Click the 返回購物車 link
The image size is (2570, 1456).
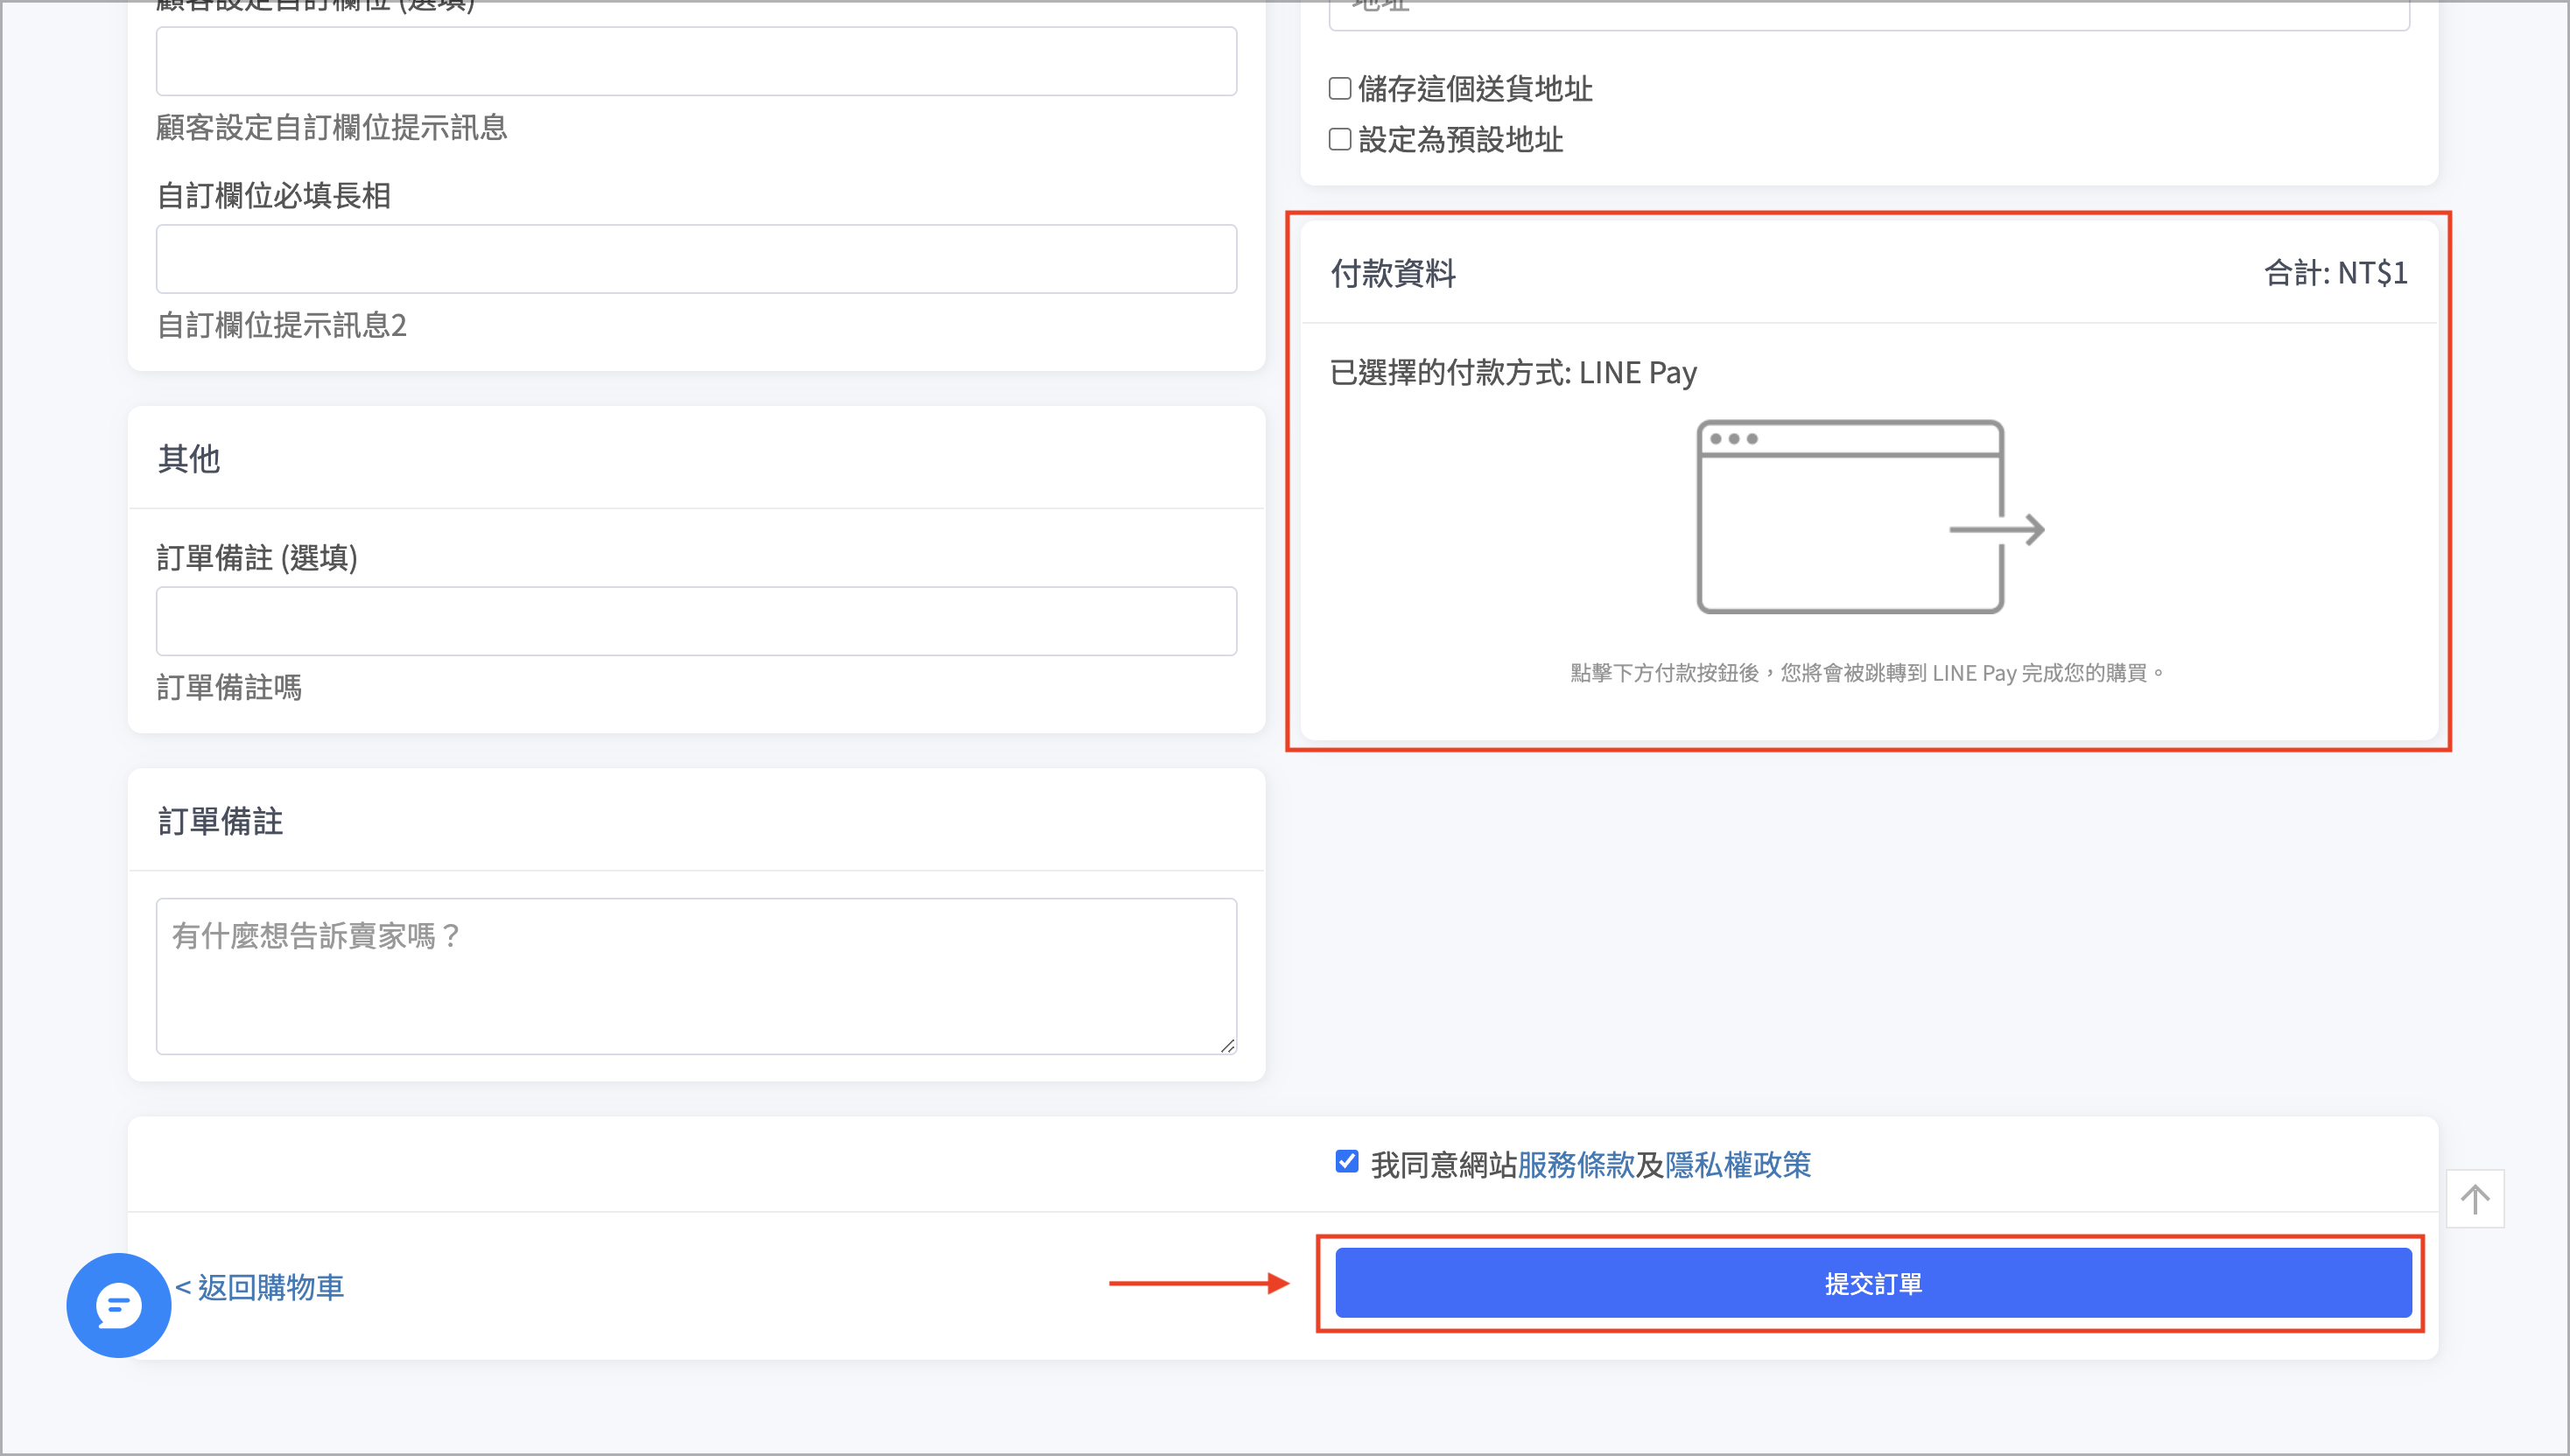[x=259, y=1287]
